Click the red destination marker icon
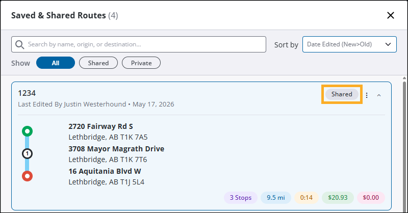 28,176
